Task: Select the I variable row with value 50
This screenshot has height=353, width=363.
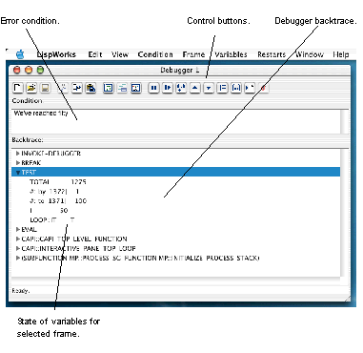Action: click(x=175, y=211)
